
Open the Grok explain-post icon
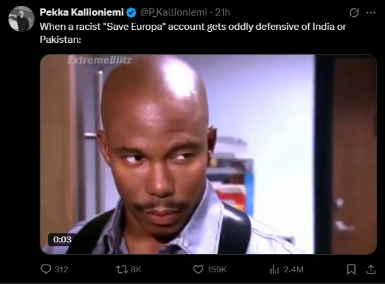(x=354, y=13)
